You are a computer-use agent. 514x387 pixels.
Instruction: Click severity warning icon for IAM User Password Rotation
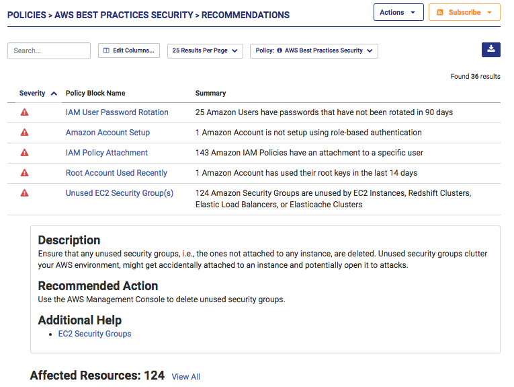[x=25, y=112]
